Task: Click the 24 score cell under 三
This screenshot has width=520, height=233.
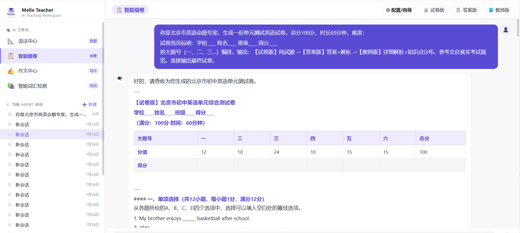Action: (x=288, y=152)
